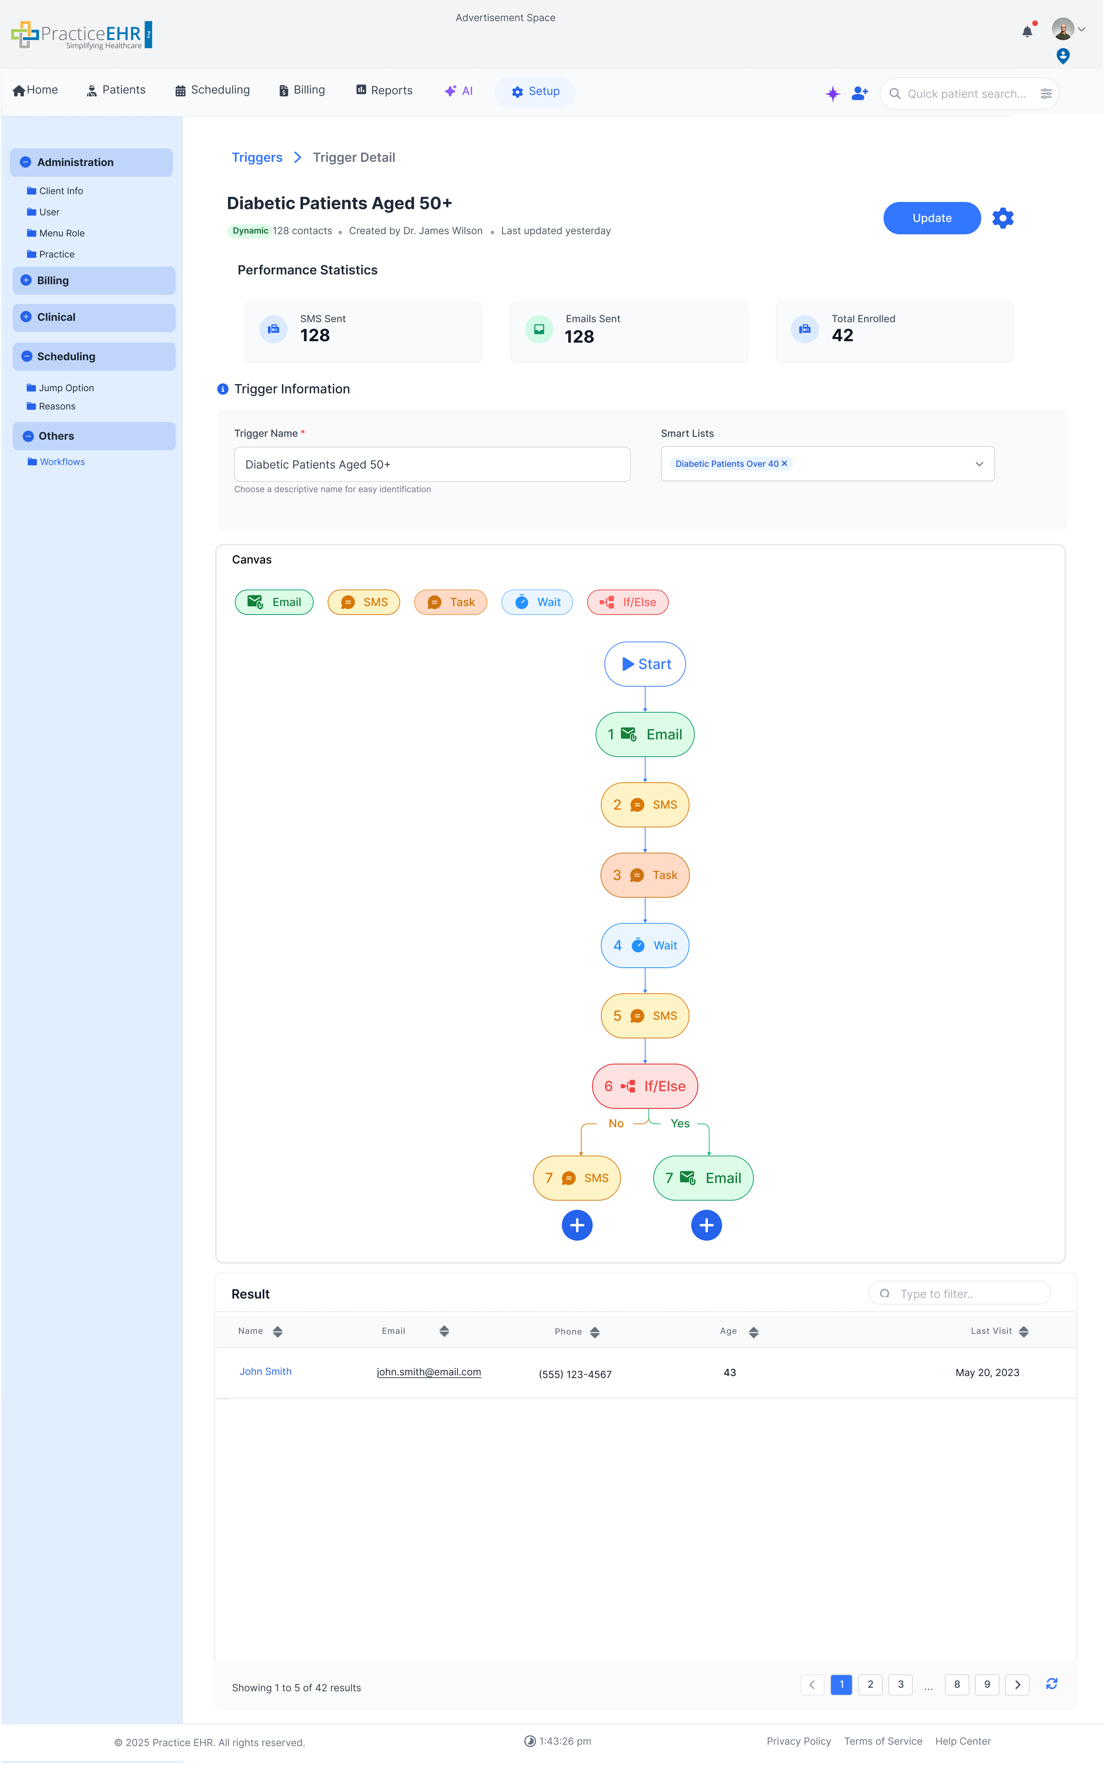Open the notifications bell icon
The image size is (1104, 1770).
click(1027, 31)
